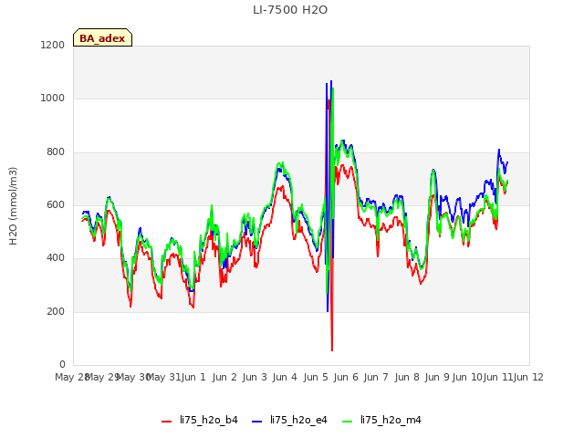Click the green m4 legend color swatch
This screenshot has width=584, height=438.
coord(347,422)
